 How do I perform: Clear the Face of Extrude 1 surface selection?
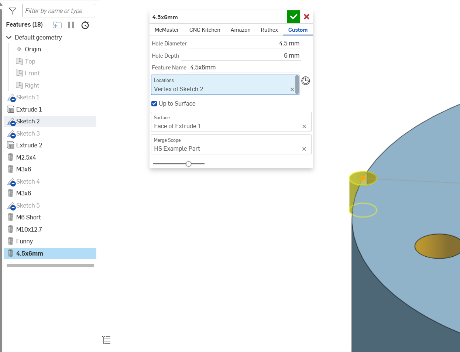tap(304, 126)
